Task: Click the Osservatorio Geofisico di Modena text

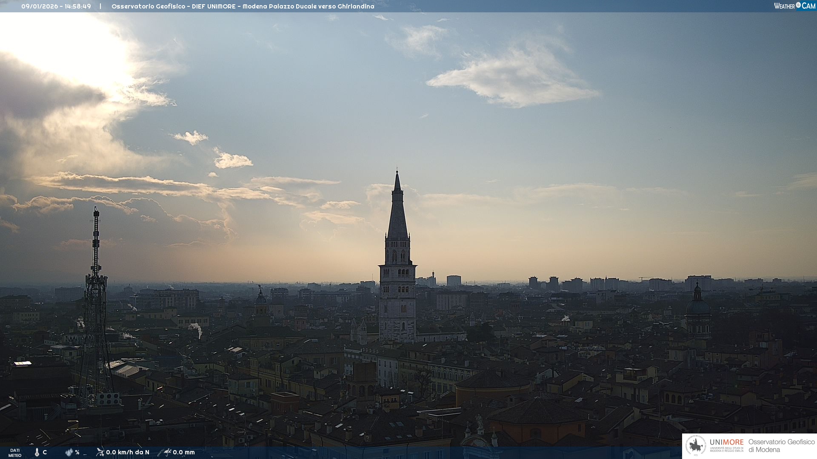Action: point(781,446)
